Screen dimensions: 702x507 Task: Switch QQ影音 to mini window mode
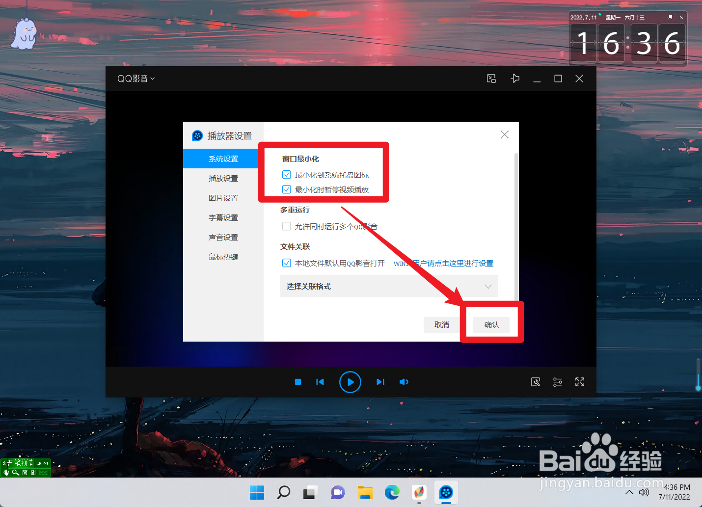(x=491, y=79)
